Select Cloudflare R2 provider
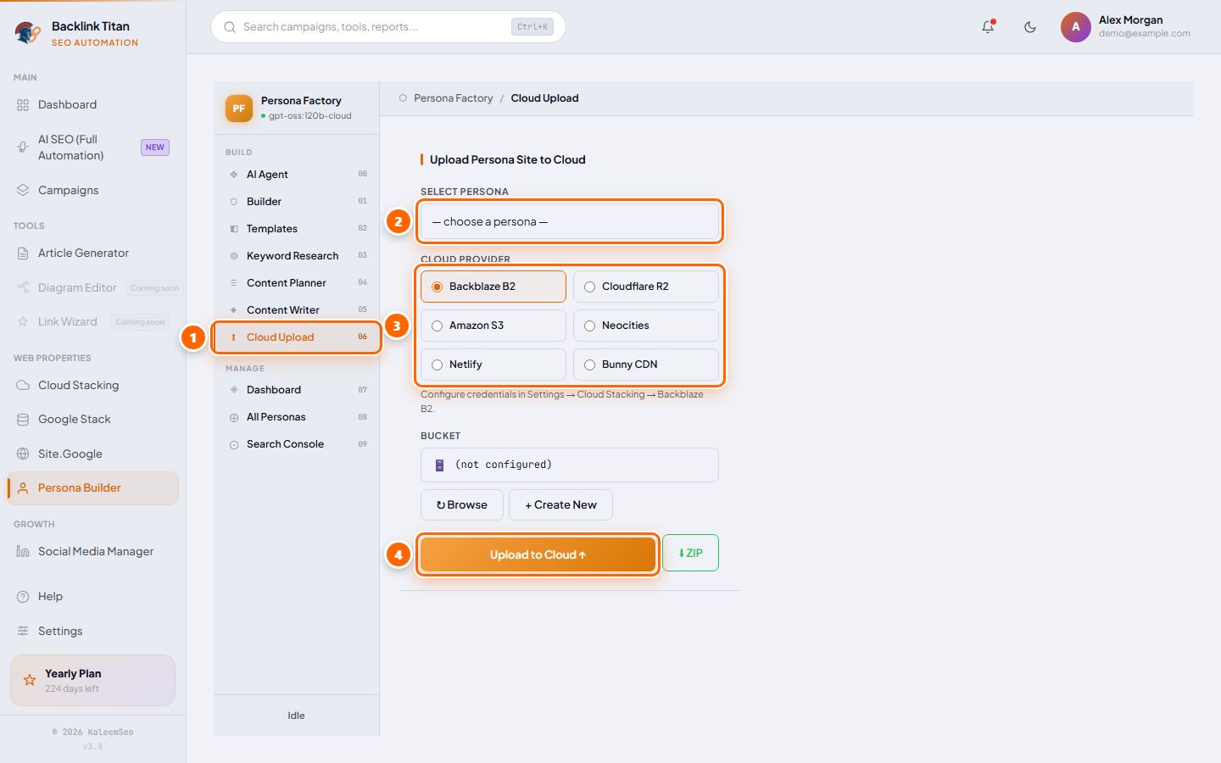The width and height of the screenshot is (1221, 763). [x=646, y=287]
